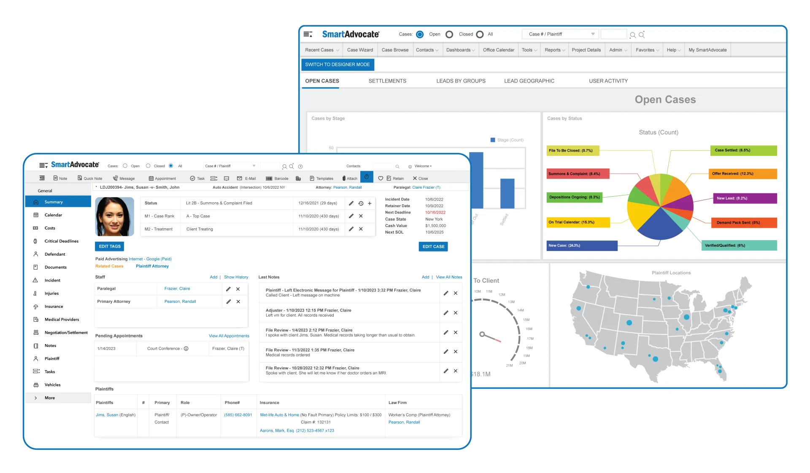Viewport: 810px width, 473px height.
Task: Click Switch to Designer Mode button
Action: point(337,64)
